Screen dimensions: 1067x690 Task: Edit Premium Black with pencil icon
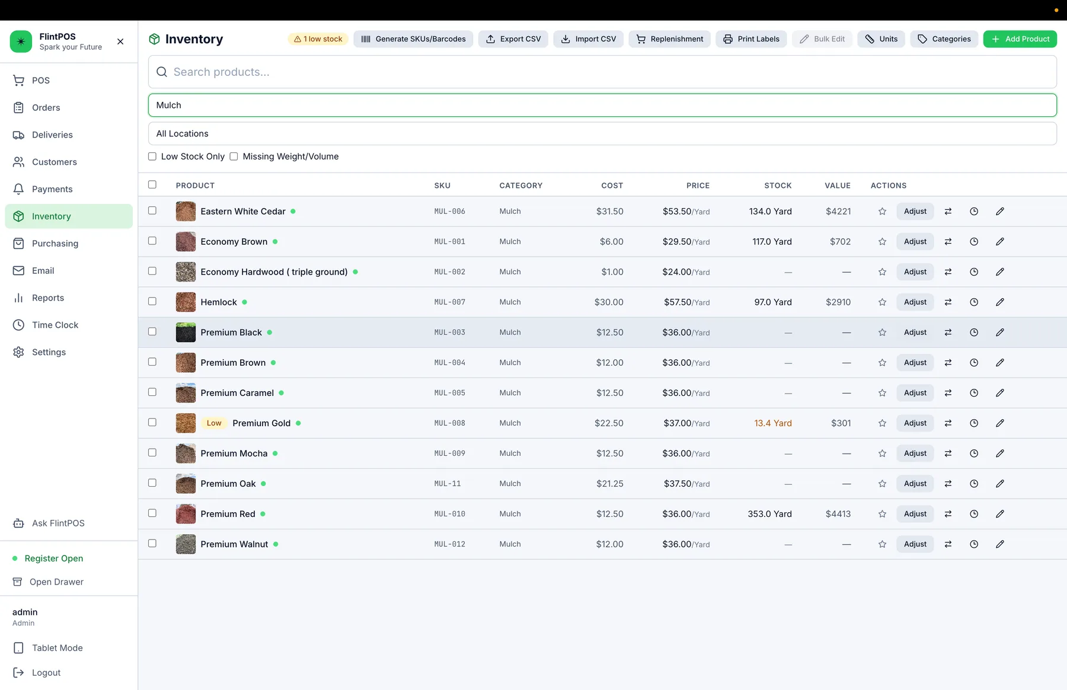pos(1000,333)
